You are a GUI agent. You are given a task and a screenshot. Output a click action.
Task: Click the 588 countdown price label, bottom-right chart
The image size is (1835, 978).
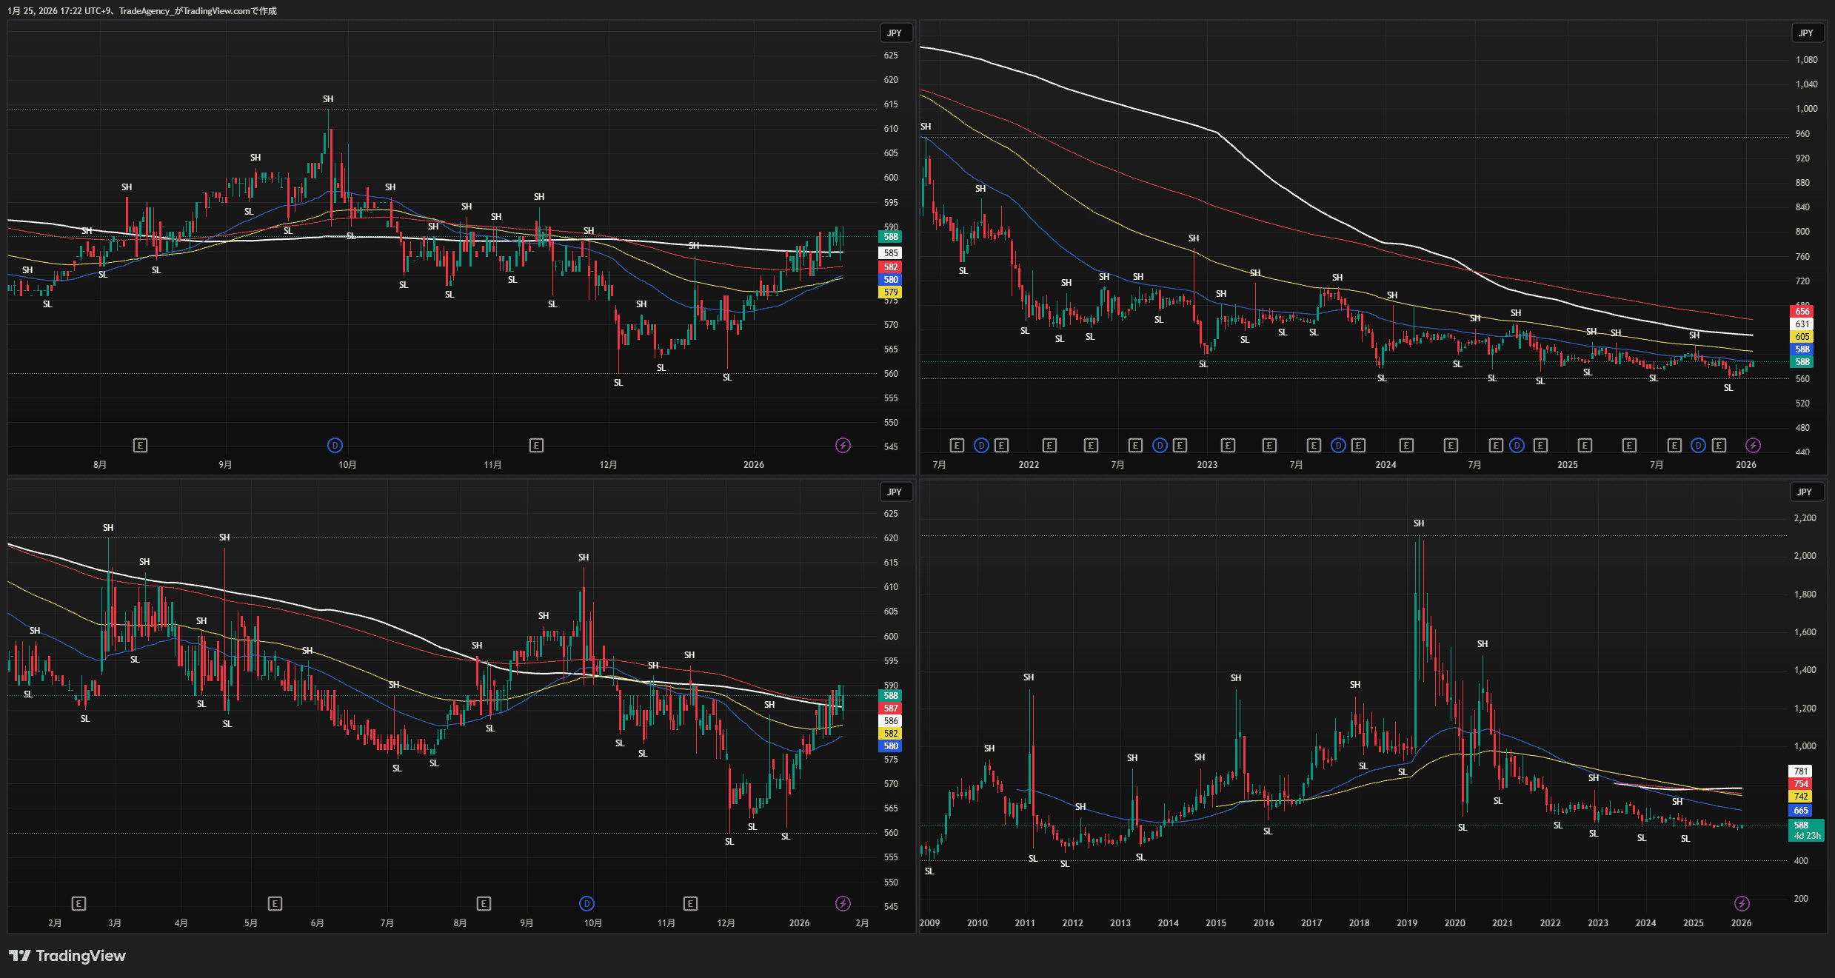(x=1805, y=830)
